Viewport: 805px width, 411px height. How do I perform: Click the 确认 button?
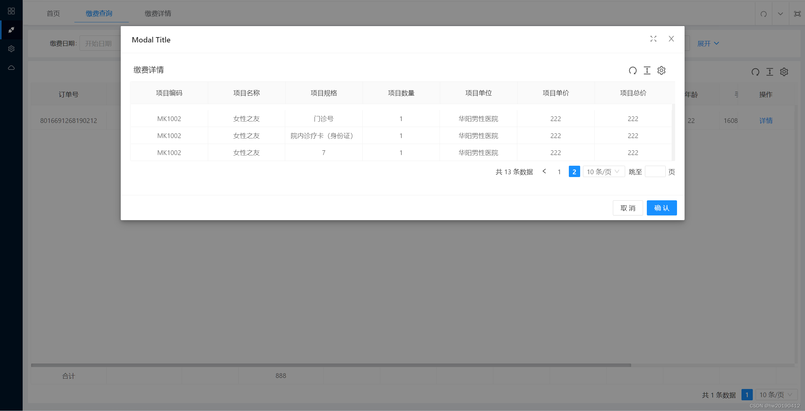(x=662, y=208)
